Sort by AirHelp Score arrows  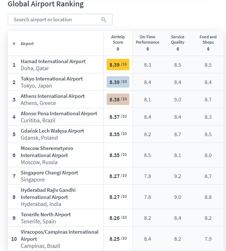(118, 49)
